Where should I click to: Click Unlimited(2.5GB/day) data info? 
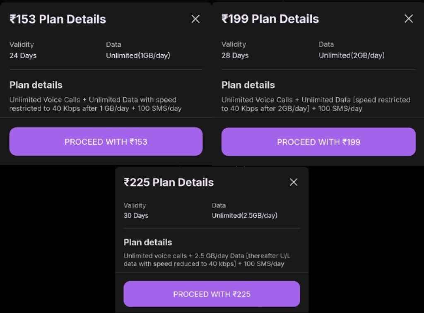245,216
